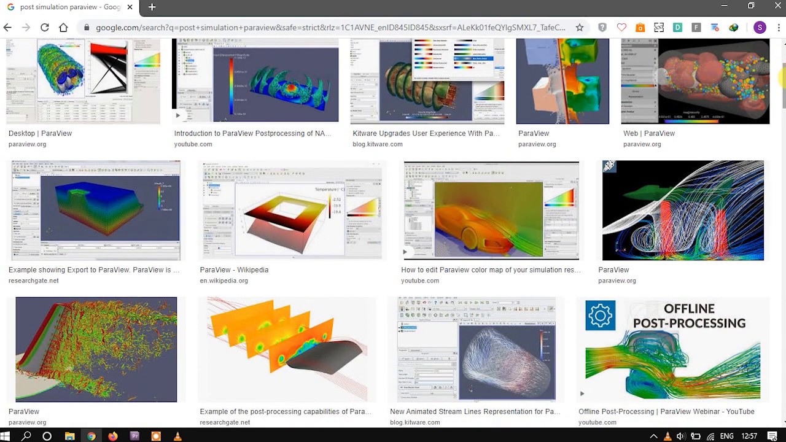Show hidden system tray icons
786x442 pixels.
point(653,436)
